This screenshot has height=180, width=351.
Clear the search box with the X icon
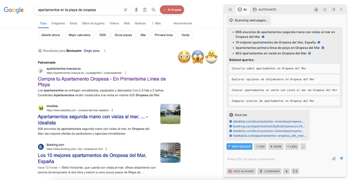[125, 10]
